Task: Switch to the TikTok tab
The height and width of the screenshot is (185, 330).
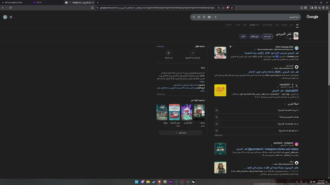Action: click(15, 3)
